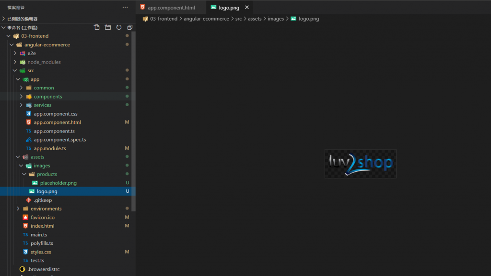
Task: Click the services folder icon
Action: [29, 105]
